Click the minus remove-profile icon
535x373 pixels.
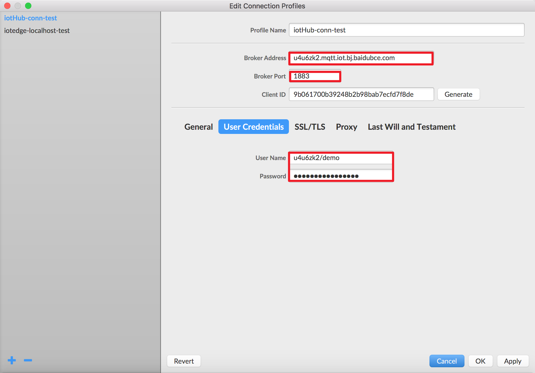(28, 360)
